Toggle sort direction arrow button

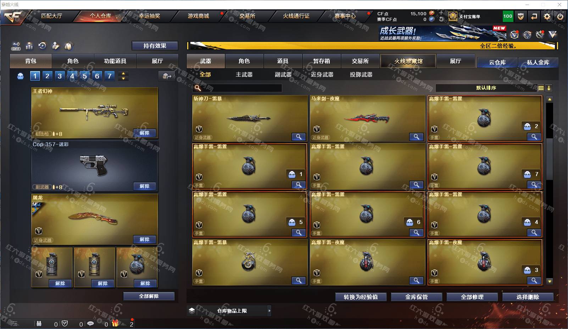549,88
